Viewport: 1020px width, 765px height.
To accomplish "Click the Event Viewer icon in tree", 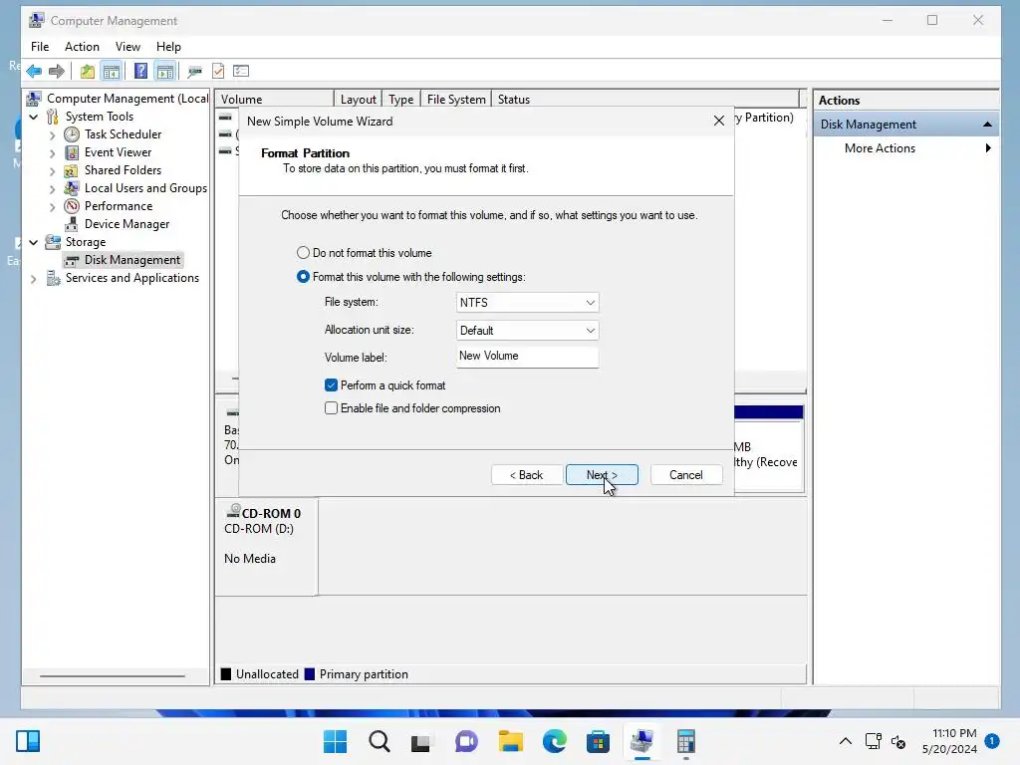I will [x=72, y=152].
